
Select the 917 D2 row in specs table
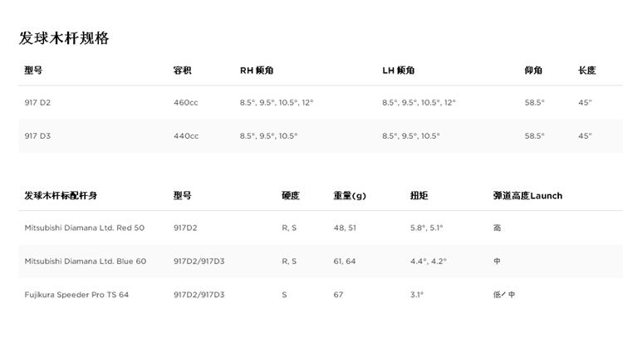(38, 102)
